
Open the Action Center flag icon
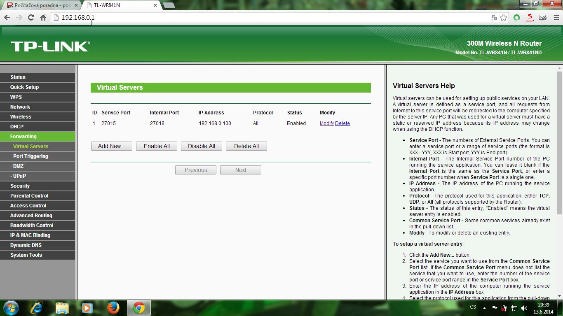(494, 308)
